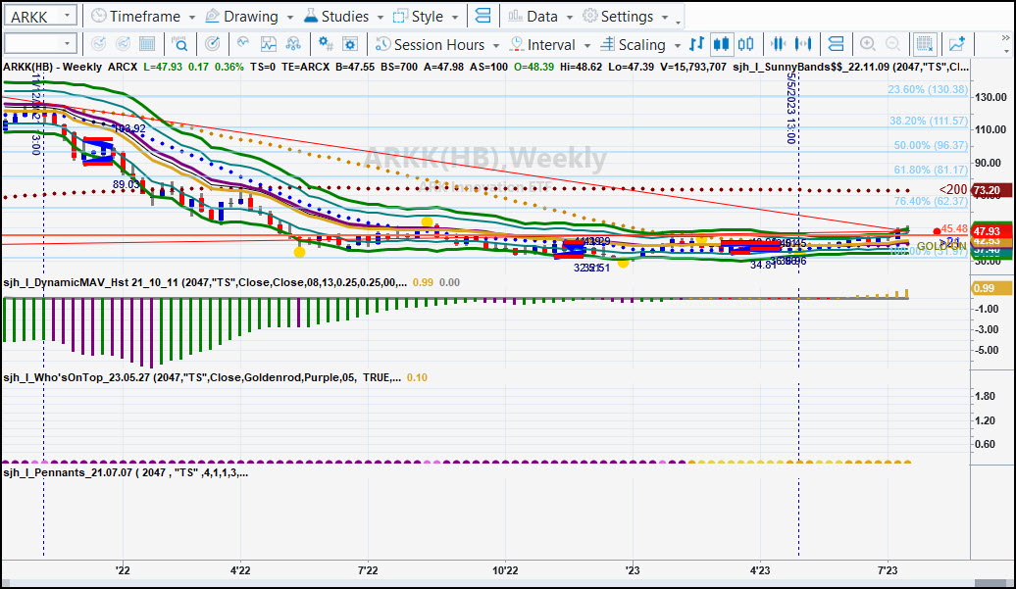Click the Session Hours clock icon

coord(382,44)
